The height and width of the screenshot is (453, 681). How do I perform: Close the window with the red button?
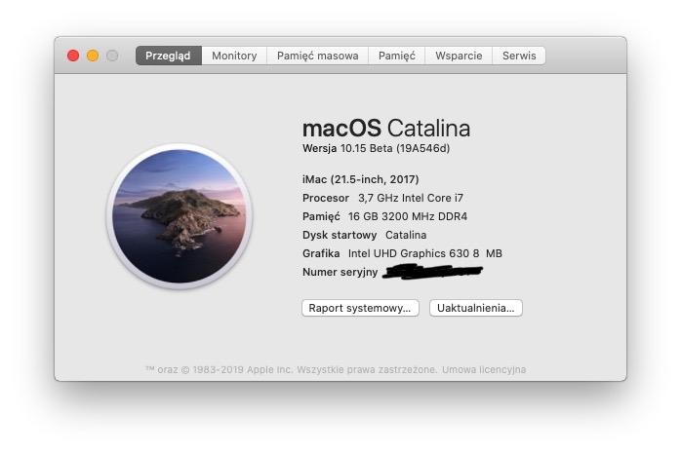pos(73,56)
